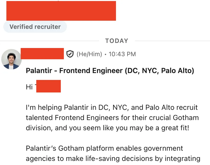Click the Verified recruiter badge
This screenshot has height=165, width=210.
[35, 27]
